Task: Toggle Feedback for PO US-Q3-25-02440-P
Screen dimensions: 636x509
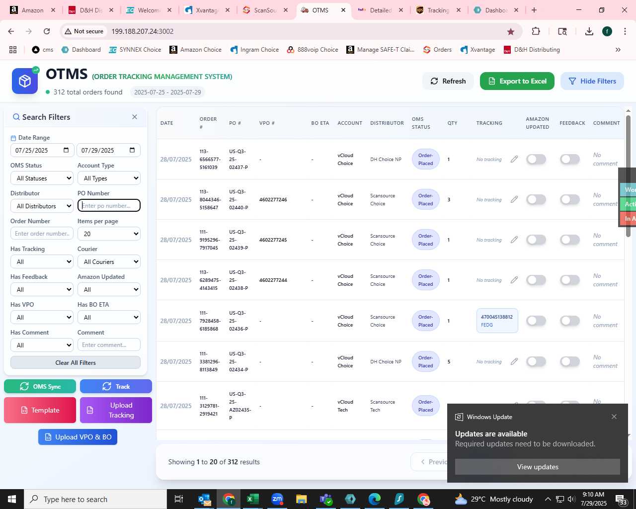Action: pyautogui.click(x=570, y=199)
